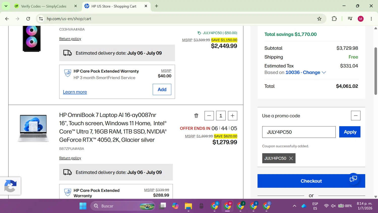
Task: Open Chrome profile J taskbar icon
Action: click(240, 206)
